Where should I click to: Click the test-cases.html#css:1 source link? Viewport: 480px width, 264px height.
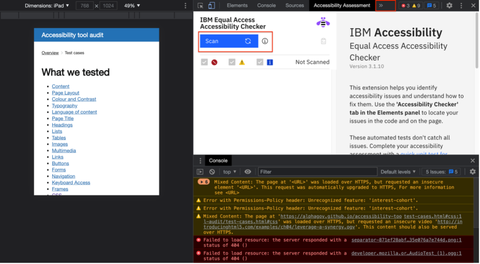433,217
